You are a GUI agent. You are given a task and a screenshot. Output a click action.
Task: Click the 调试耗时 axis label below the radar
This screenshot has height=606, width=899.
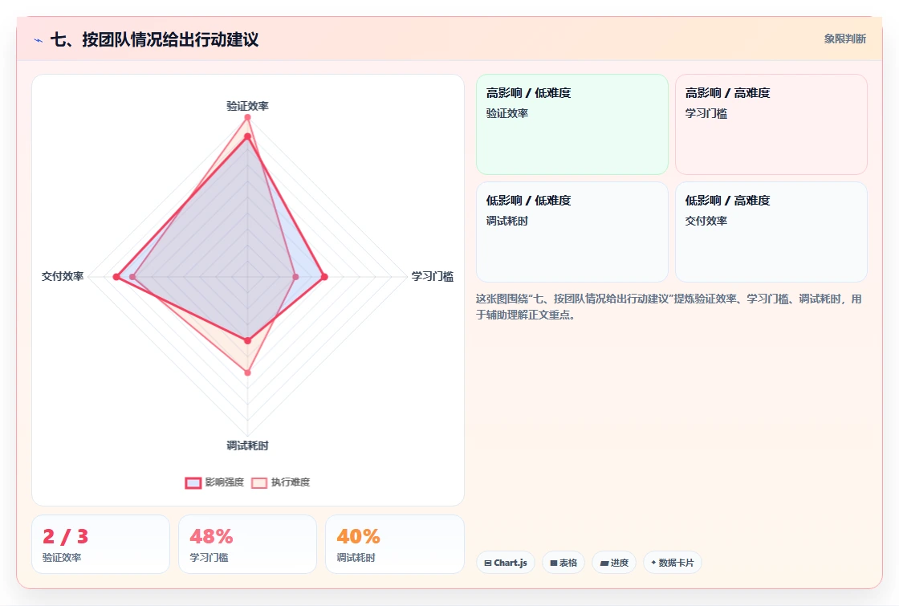(x=247, y=445)
